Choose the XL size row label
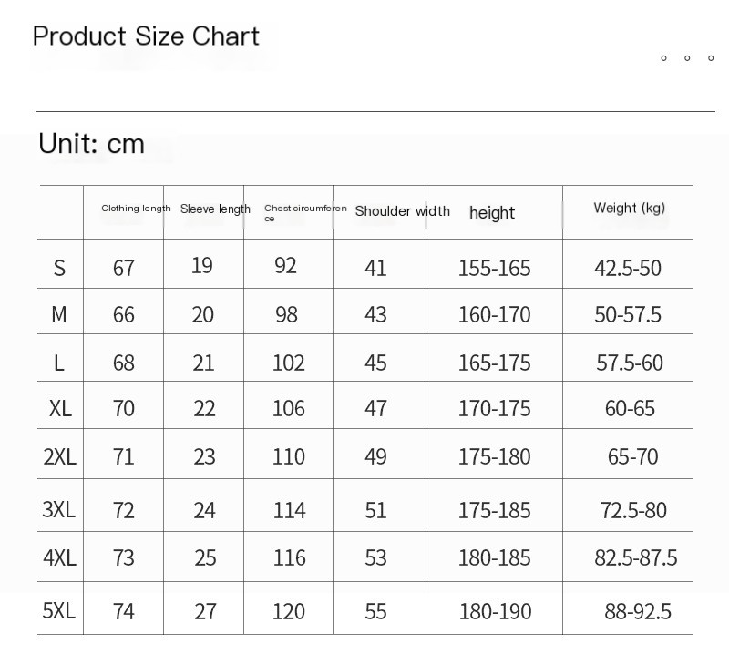 pyautogui.click(x=60, y=408)
